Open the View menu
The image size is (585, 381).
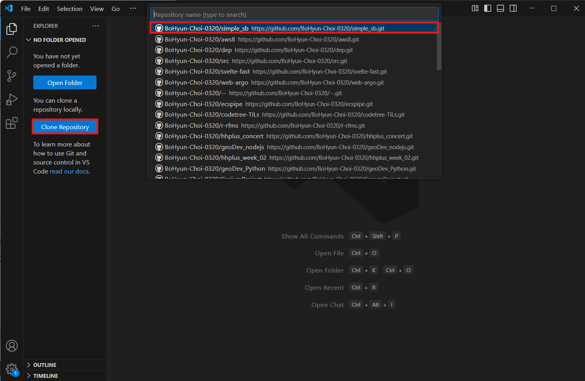tap(97, 9)
